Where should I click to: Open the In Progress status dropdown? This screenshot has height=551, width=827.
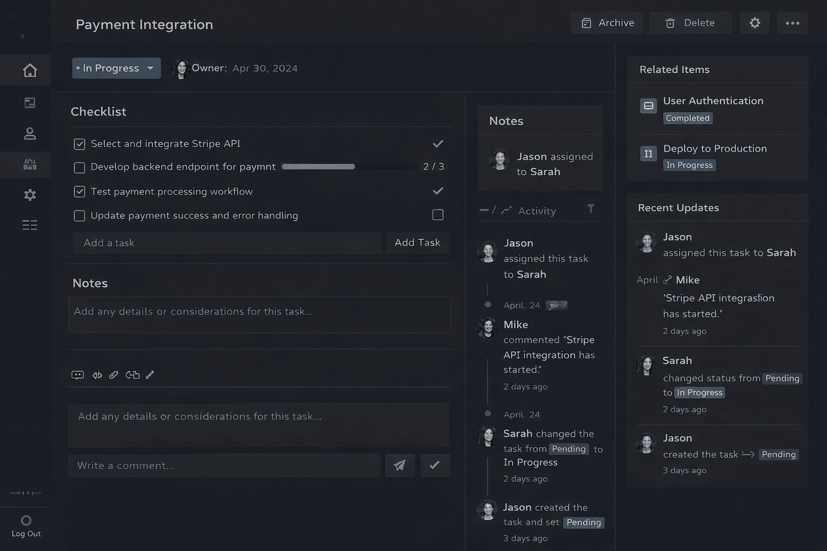pos(116,68)
